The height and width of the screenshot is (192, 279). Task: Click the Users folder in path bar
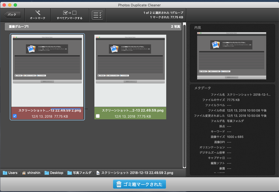pyautogui.click(x=10, y=173)
